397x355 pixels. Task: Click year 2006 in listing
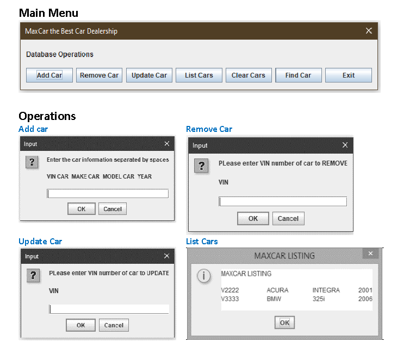365,299
